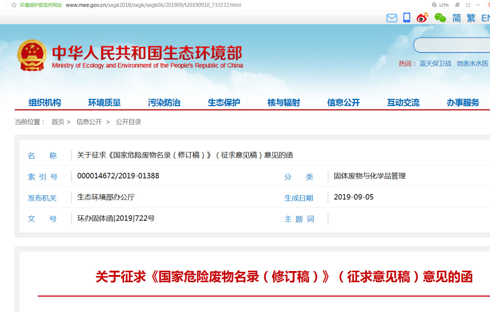The image size is (490, 312).
Task: Click the bookmark star icon in address bar
Action: (14, 5)
